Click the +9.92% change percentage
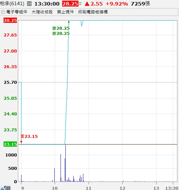 pyautogui.click(x=117, y=4)
